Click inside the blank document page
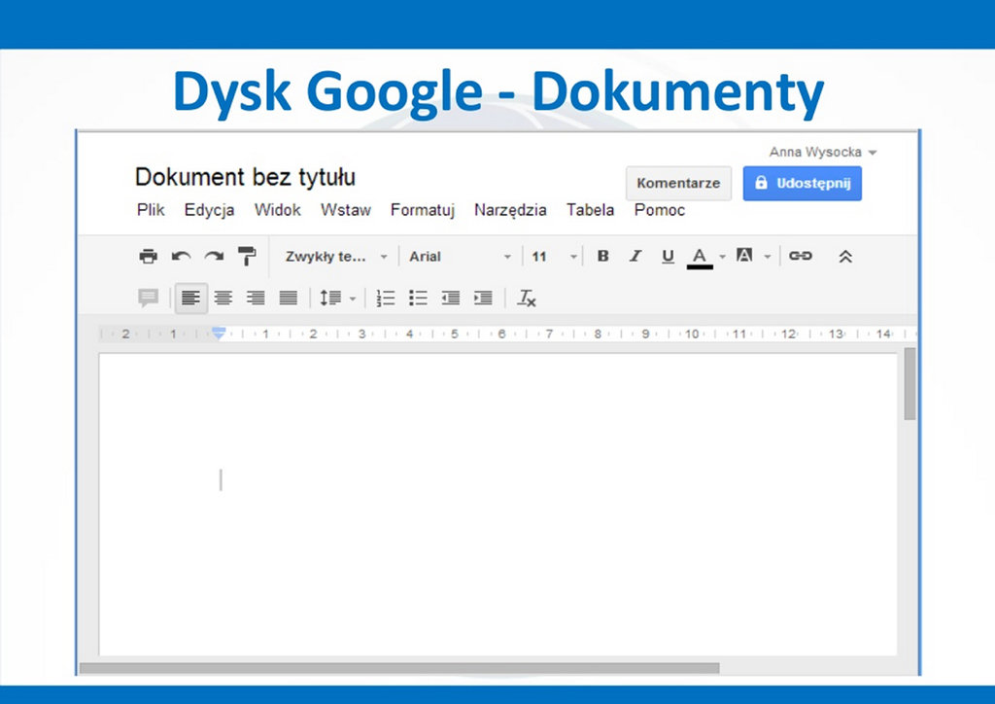The height and width of the screenshot is (704, 995). click(x=497, y=504)
